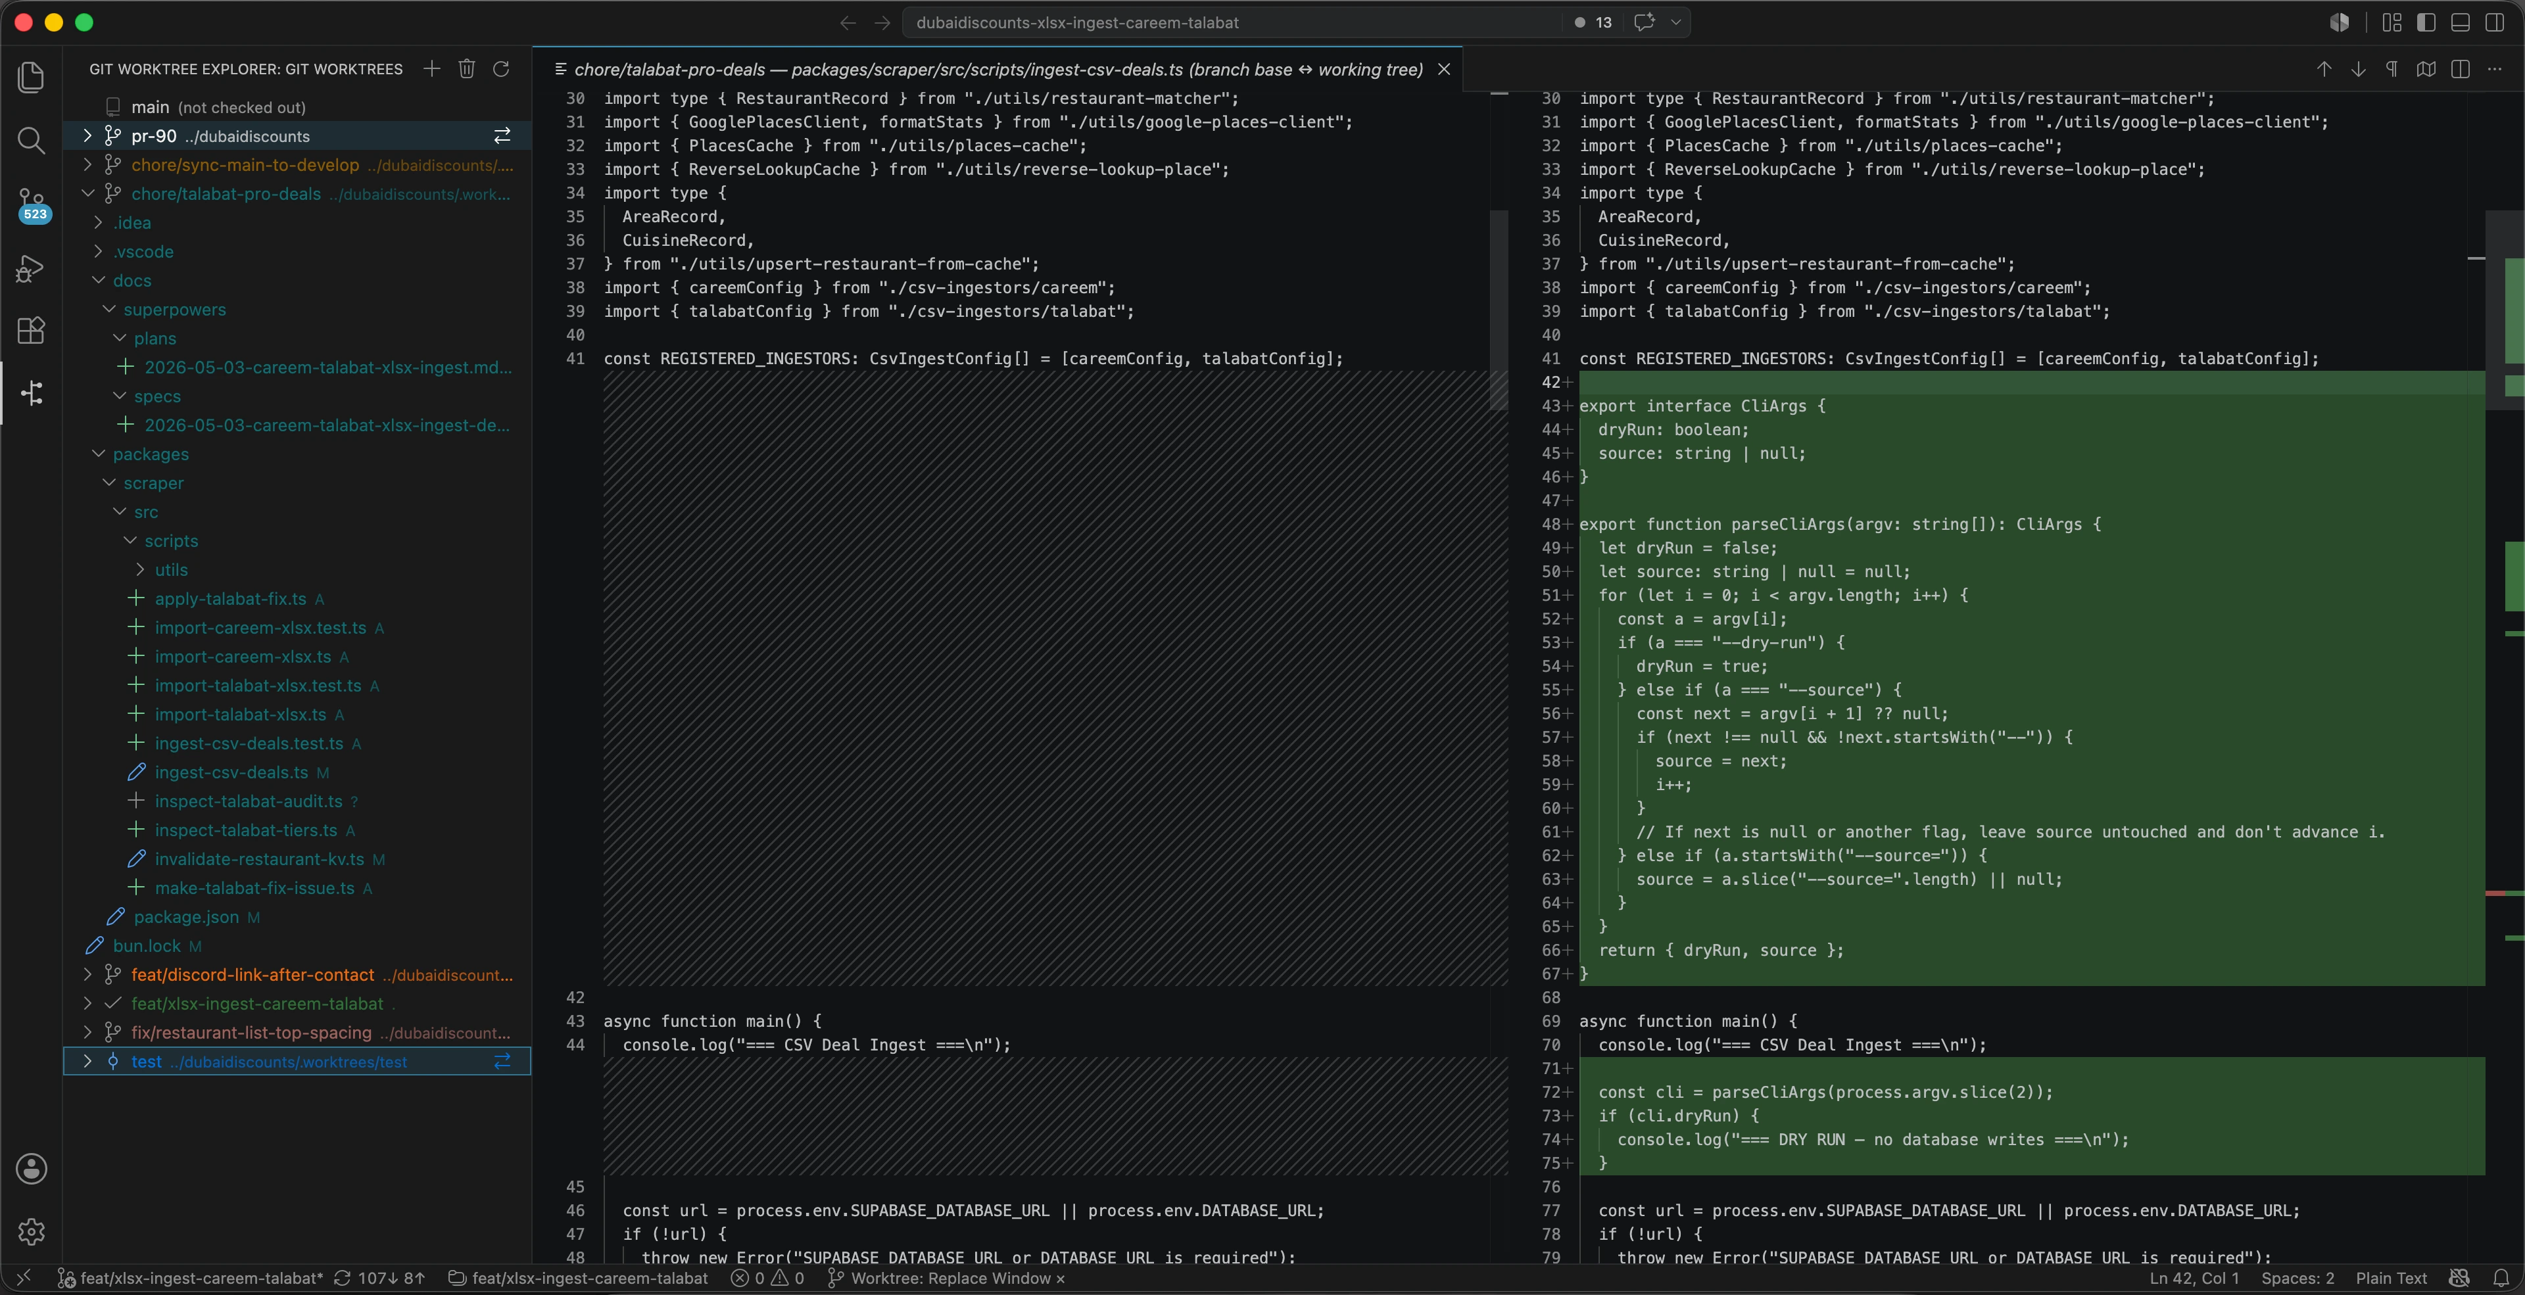Screen dimensions: 2525x1295
Task: Open bun.lock modified file
Action: tap(146, 945)
